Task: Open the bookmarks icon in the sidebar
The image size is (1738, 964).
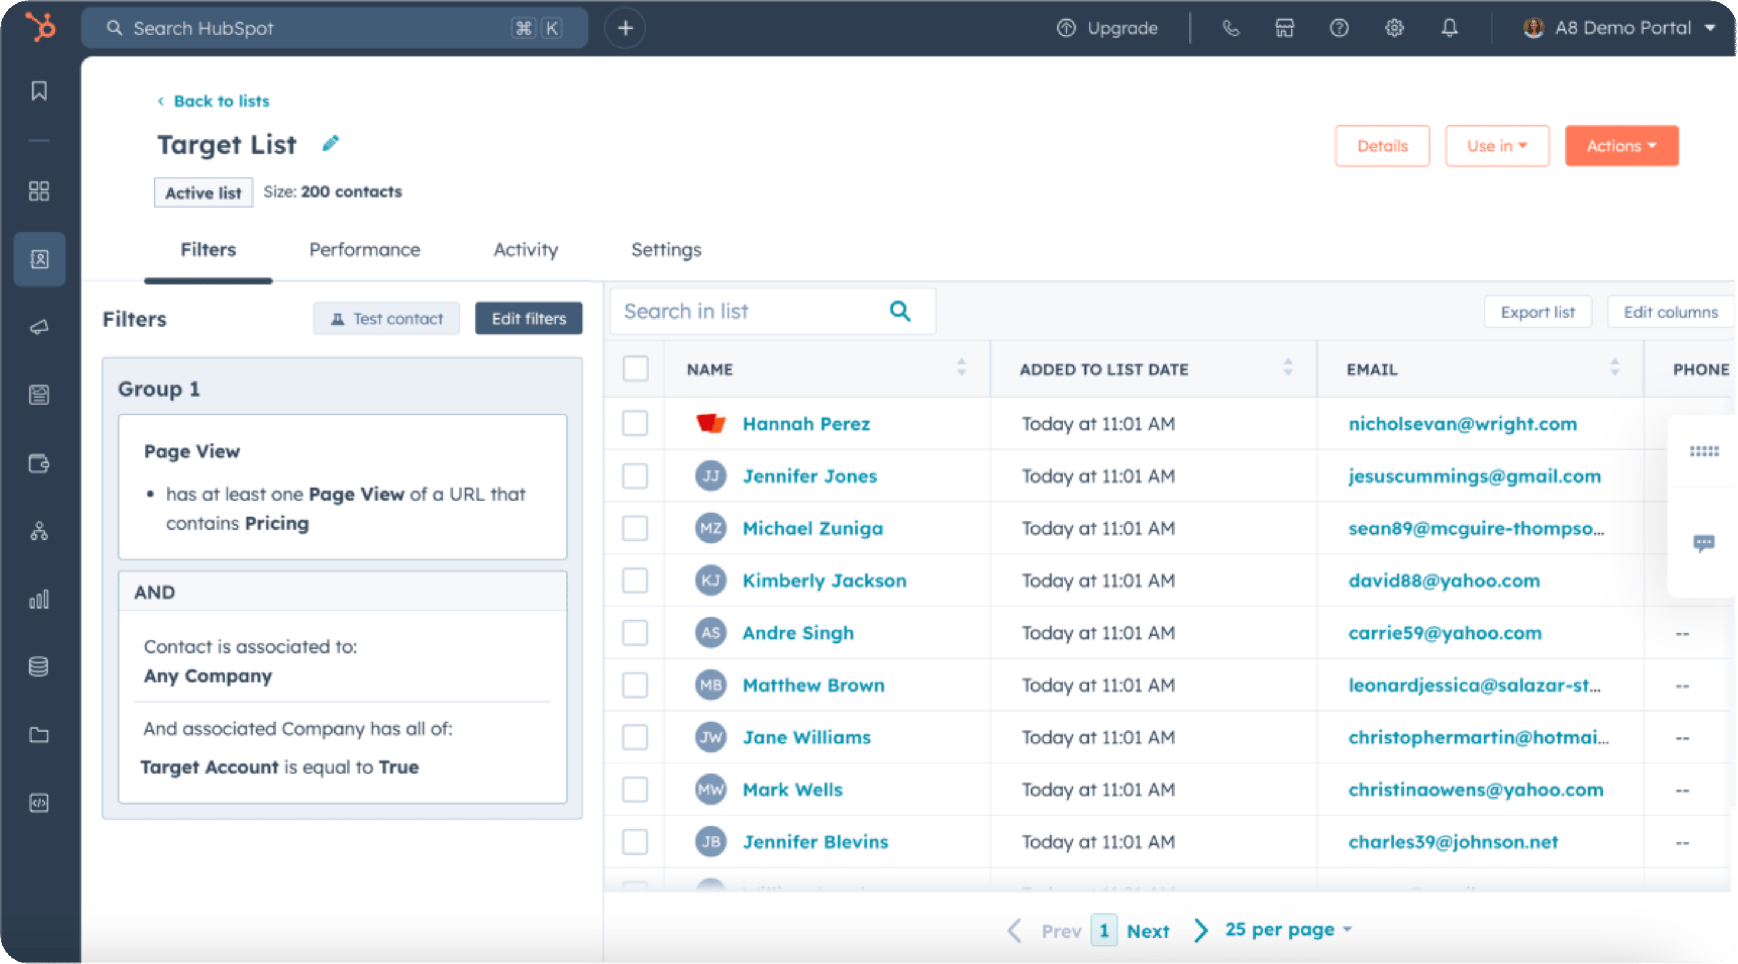Action: 39,91
